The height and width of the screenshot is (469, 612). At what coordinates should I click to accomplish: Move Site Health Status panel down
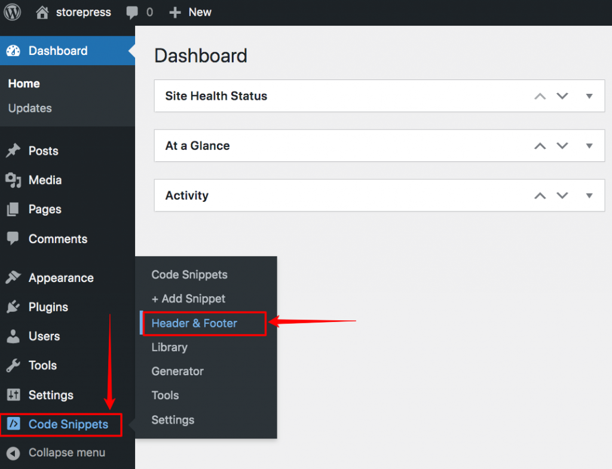[x=562, y=96]
